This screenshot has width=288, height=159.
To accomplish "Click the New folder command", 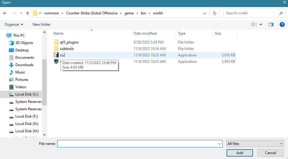I will pos(41,25).
